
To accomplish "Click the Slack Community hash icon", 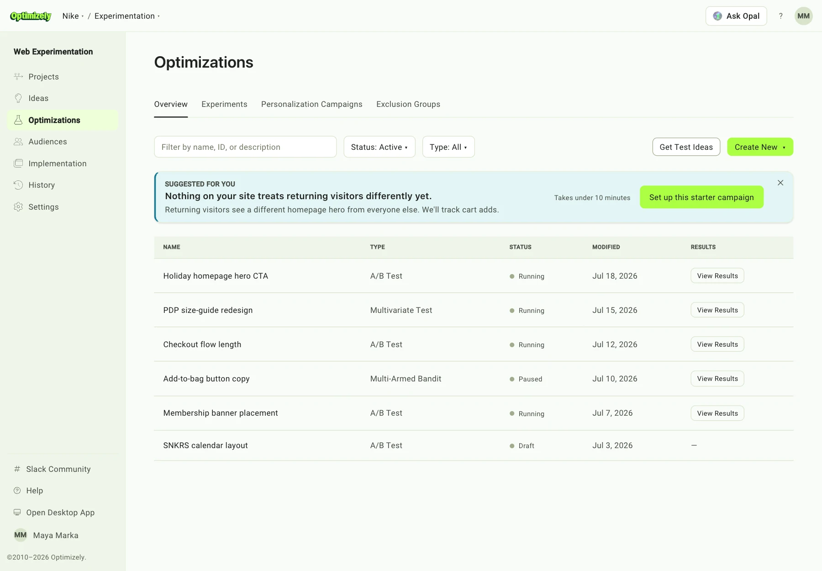I will [17, 469].
